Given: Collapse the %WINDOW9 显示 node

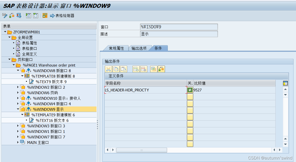Looking at the screenshot, I should [x=18, y=109].
